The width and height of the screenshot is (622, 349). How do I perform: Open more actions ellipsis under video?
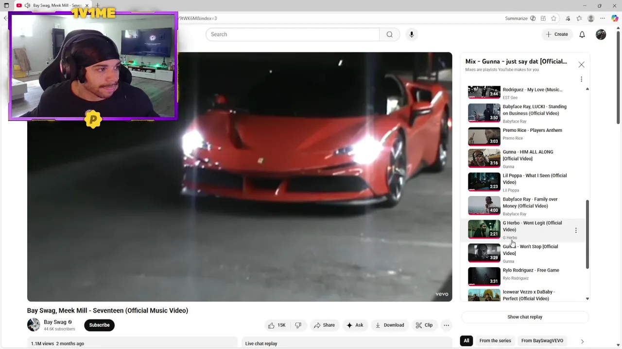pos(447,325)
